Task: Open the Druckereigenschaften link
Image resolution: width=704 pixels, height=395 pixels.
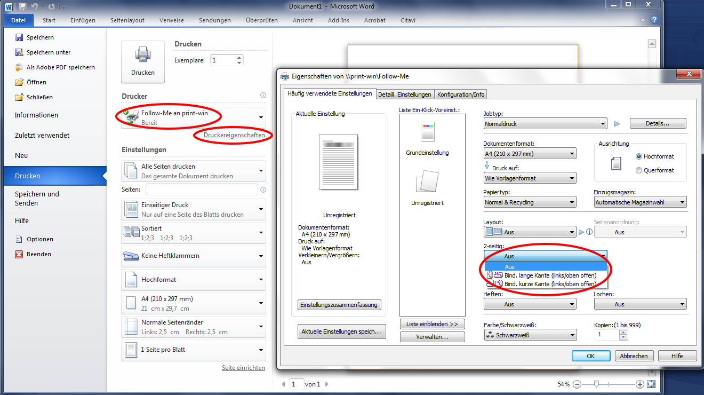Action: [x=234, y=135]
